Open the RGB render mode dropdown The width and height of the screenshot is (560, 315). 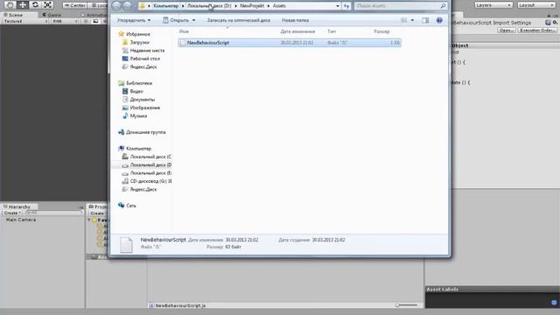click(x=65, y=21)
